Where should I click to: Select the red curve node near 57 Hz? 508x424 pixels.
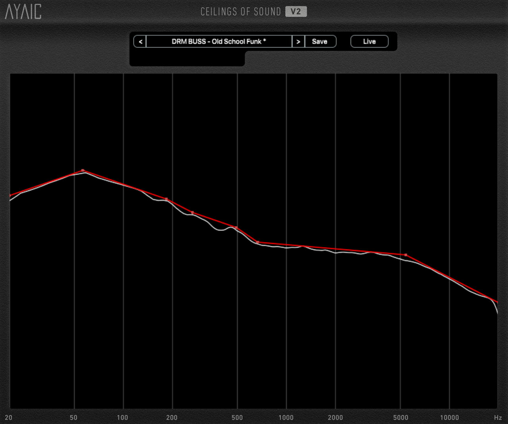[83, 170]
